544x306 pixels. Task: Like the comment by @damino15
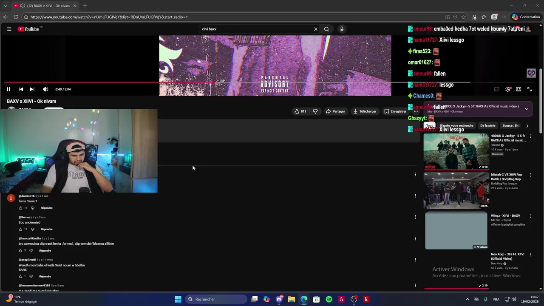[20, 208]
